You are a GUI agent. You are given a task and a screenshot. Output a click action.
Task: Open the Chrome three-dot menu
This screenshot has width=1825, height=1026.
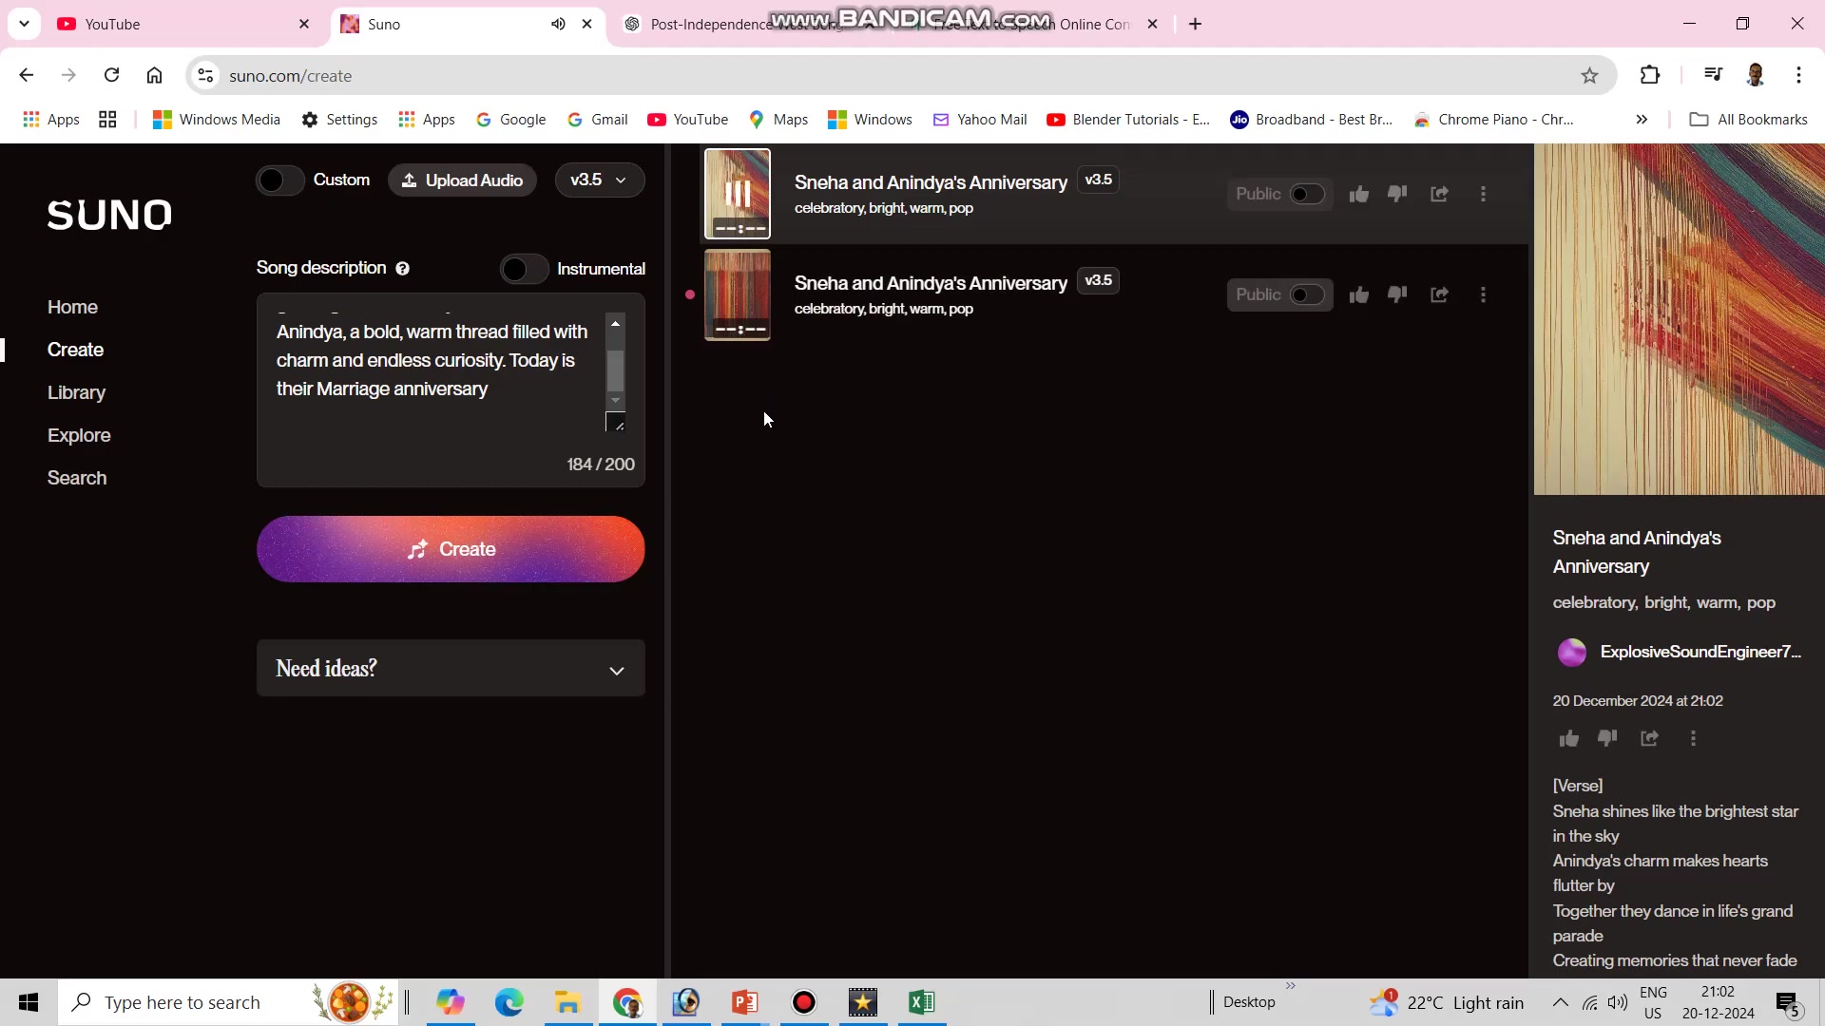point(1798,75)
